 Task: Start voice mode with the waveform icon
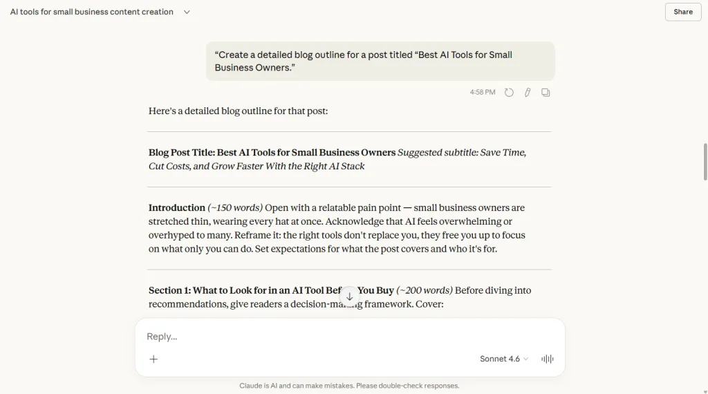pyautogui.click(x=548, y=359)
